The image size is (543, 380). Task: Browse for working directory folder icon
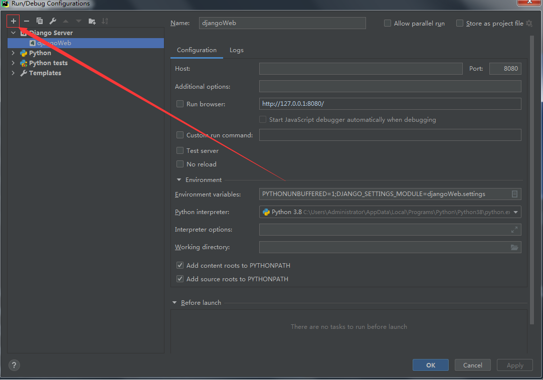[514, 247]
